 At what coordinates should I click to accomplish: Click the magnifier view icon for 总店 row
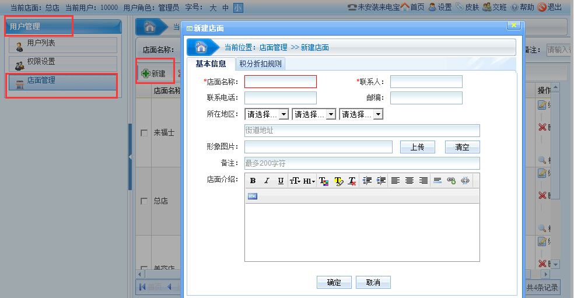[542, 228]
